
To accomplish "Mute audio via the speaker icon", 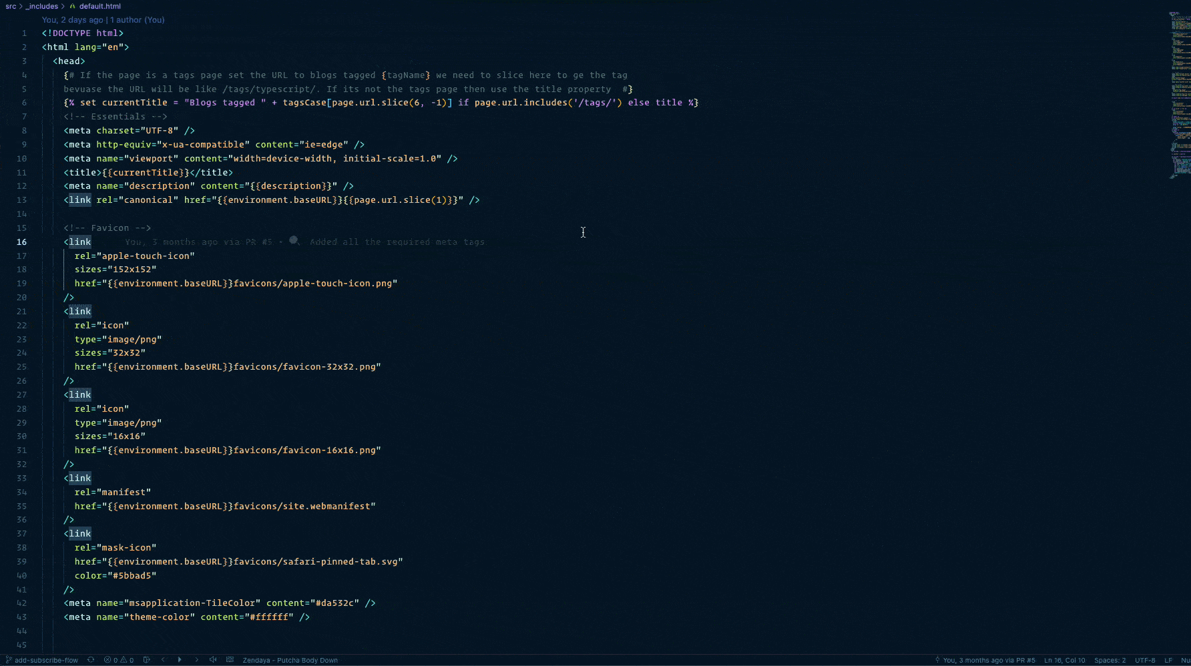I will [212, 660].
